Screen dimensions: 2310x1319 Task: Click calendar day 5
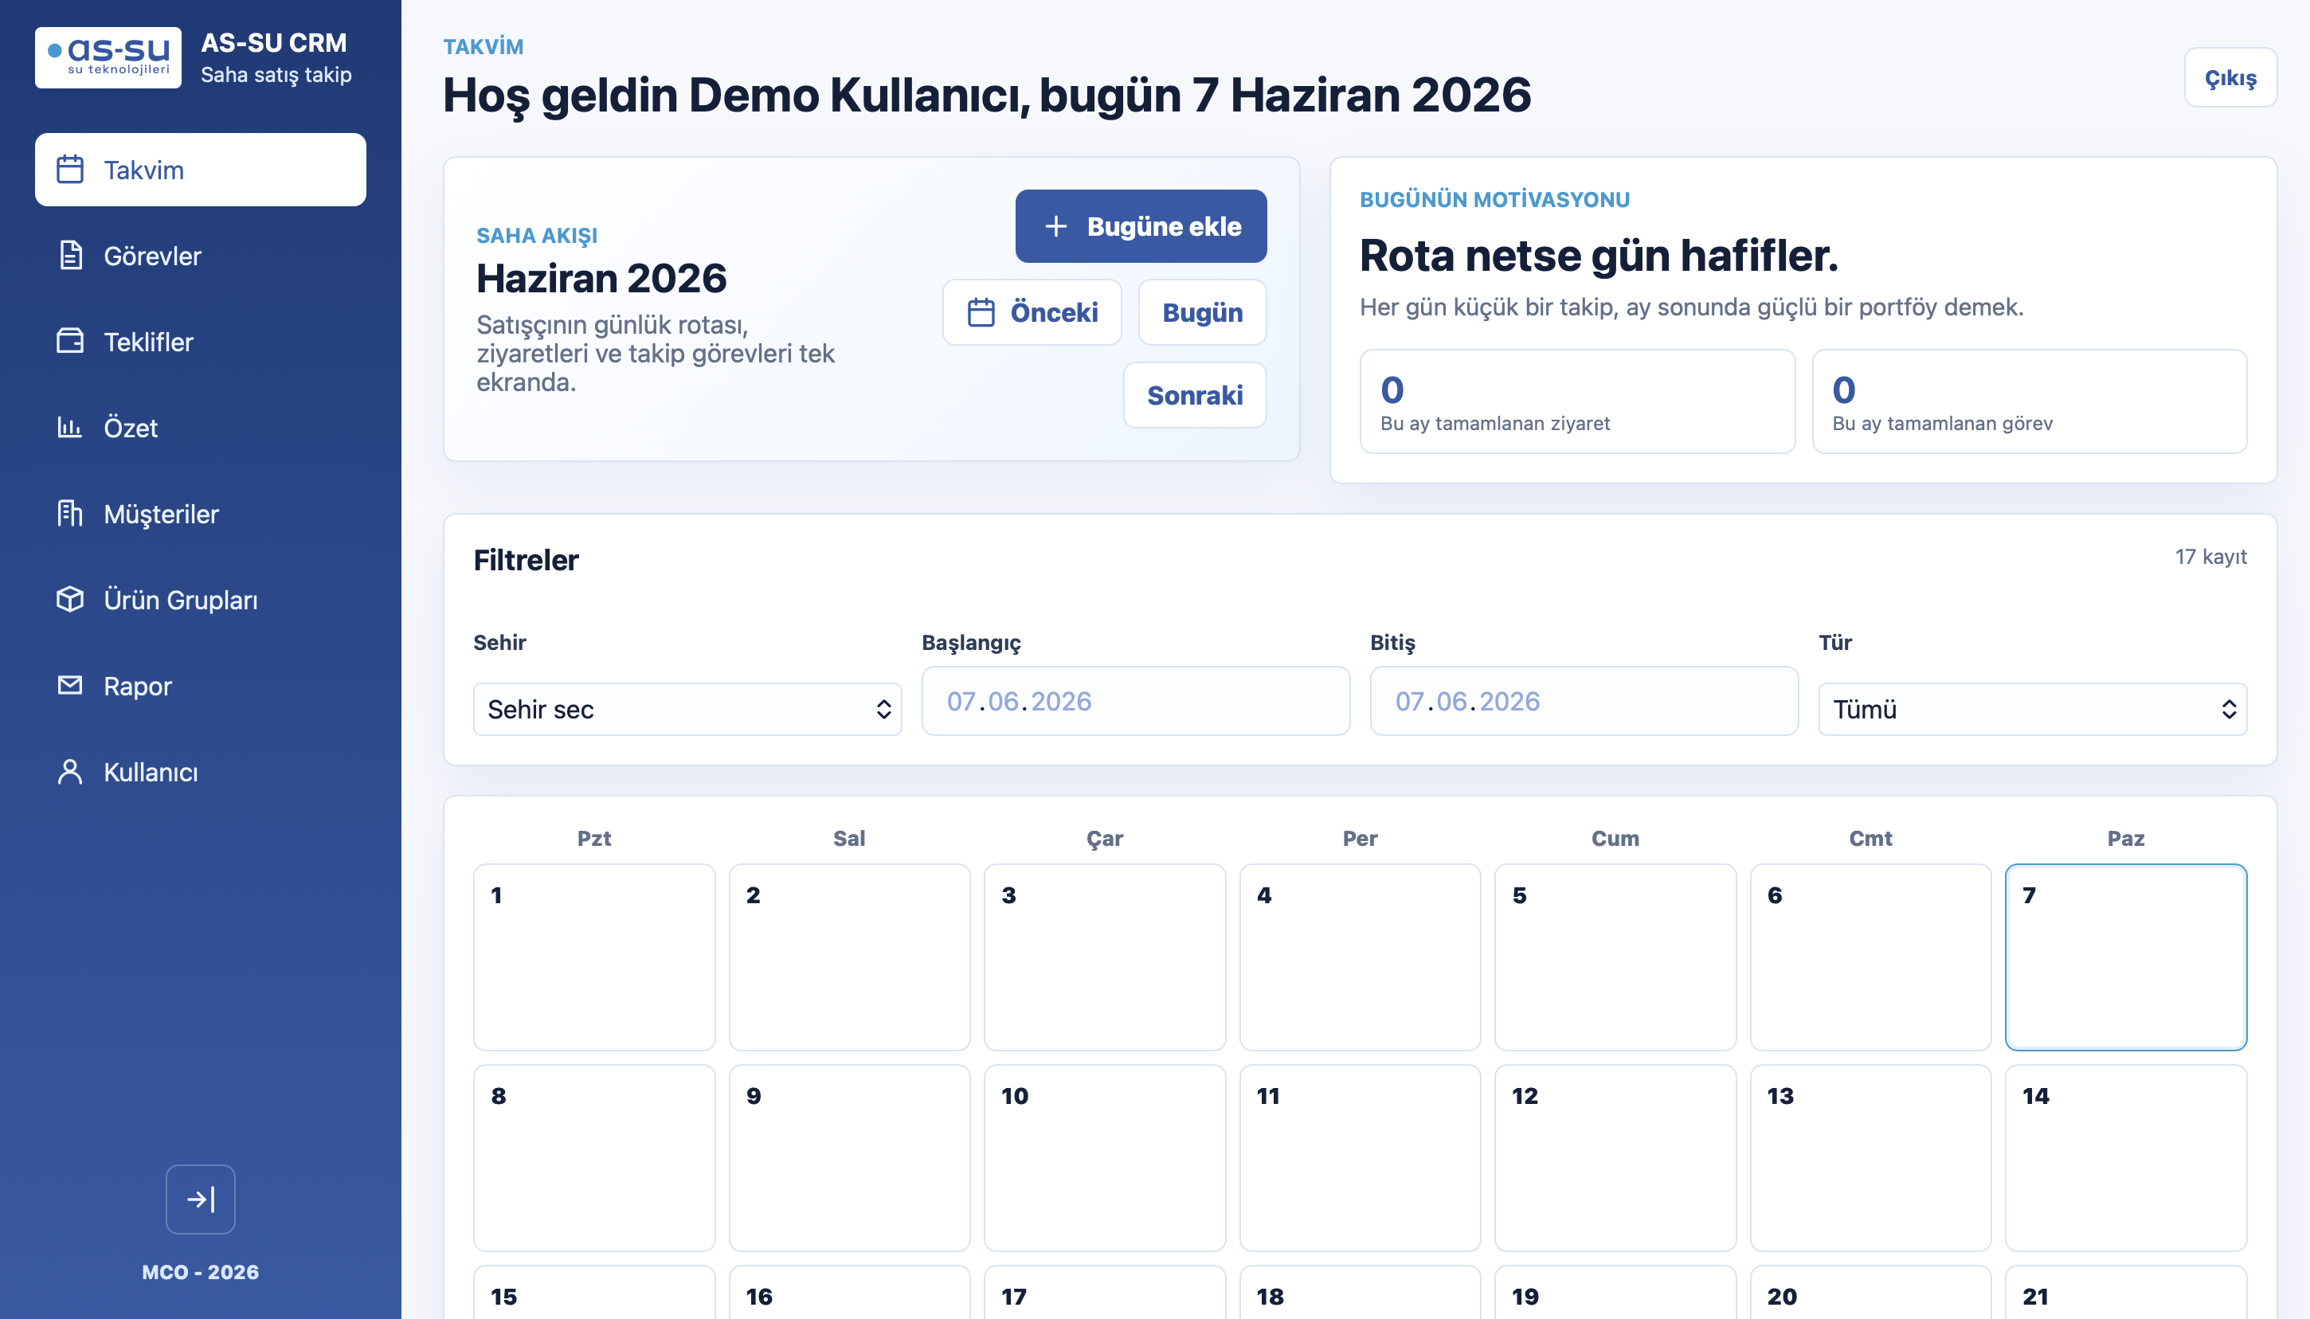pos(1615,957)
